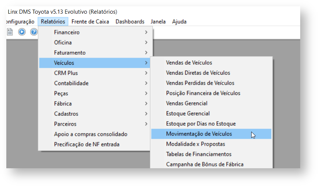Choose Precificação de NF entrada
This screenshot has height=186, width=318.
tap(86, 144)
